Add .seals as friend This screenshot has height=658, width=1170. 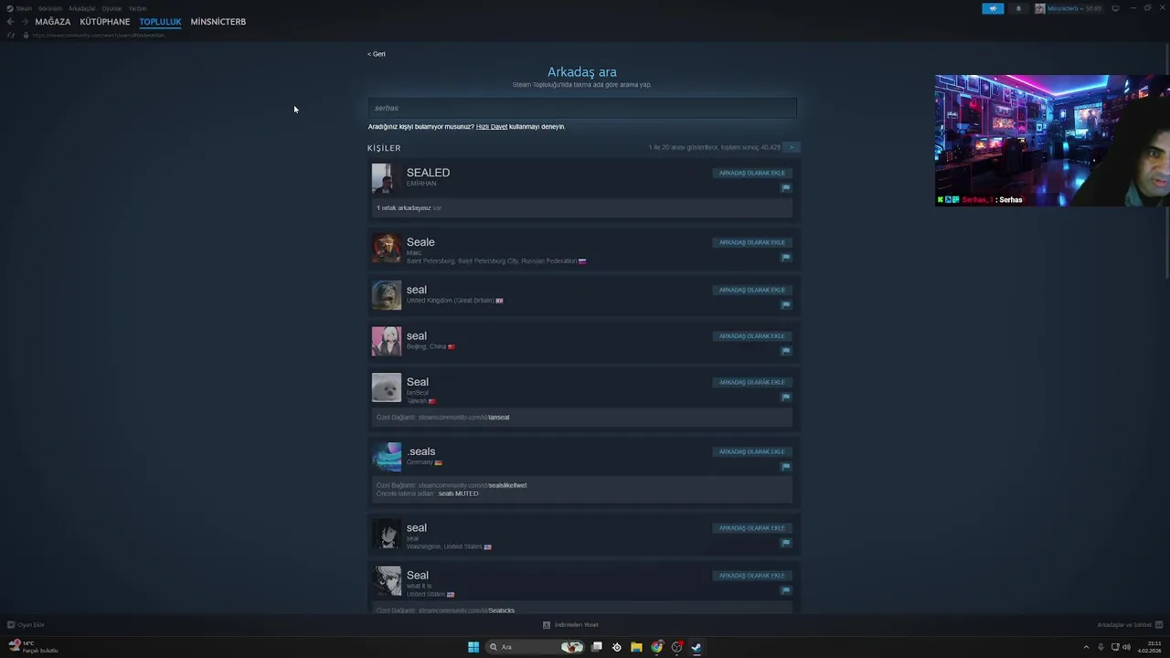[752, 451]
